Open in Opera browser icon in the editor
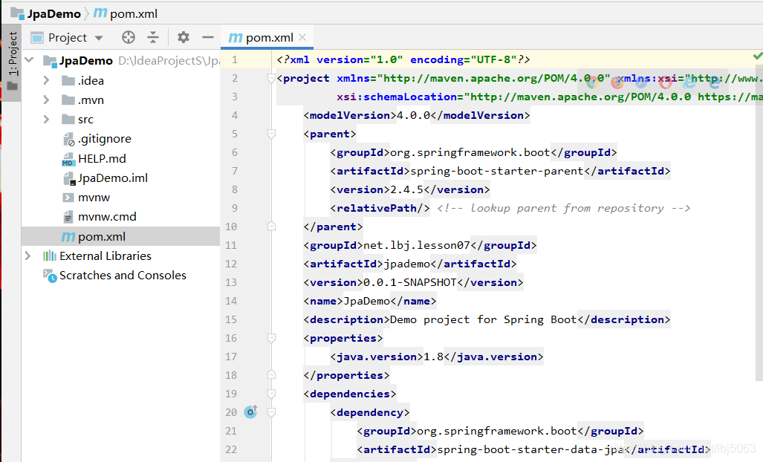 (665, 82)
